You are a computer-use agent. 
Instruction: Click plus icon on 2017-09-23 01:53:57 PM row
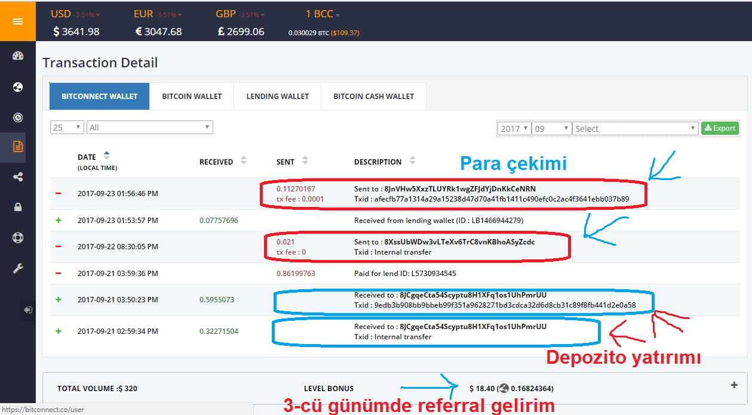pyautogui.click(x=59, y=221)
